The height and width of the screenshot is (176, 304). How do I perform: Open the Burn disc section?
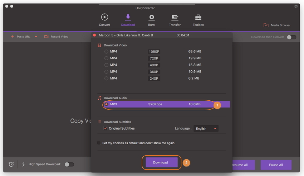151,20
